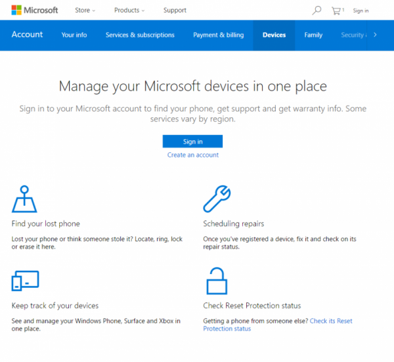Switch to the Family tab
This screenshot has width=394, height=362.
click(x=313, y=35)
